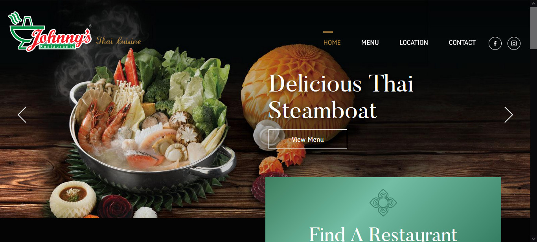
Task: Open the Instagram profile icon
Action: [x=514, y=43]
